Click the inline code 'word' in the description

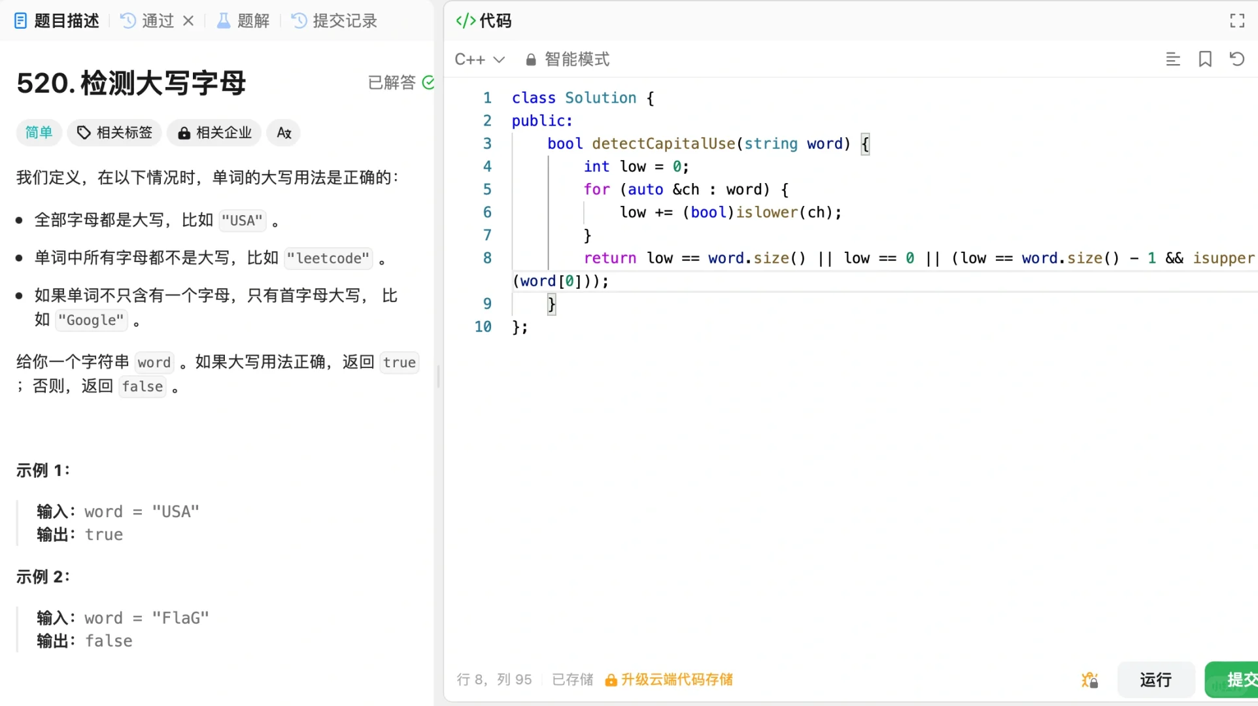coord(154,363)
